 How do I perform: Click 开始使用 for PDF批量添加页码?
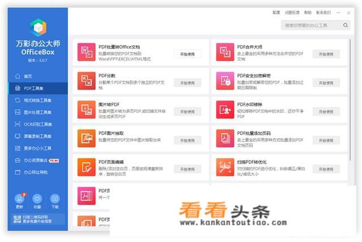point(326,140)
